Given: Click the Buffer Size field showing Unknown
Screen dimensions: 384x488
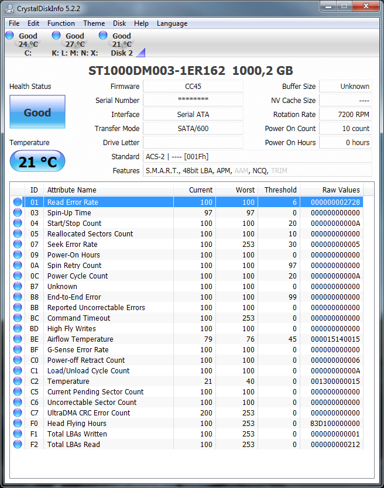Looking at the screenshot, I should coord(346,86).
